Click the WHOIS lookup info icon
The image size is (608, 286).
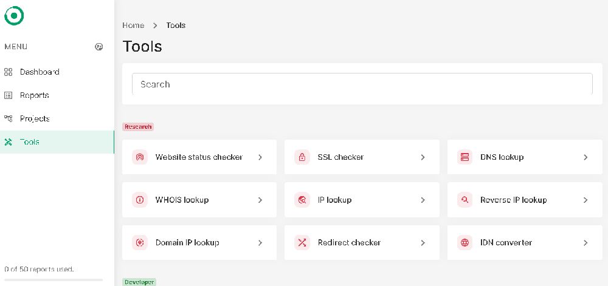click(x=140, y=200)
